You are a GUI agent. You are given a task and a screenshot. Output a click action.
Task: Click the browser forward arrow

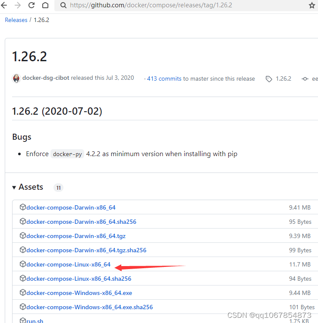[18, 5]
